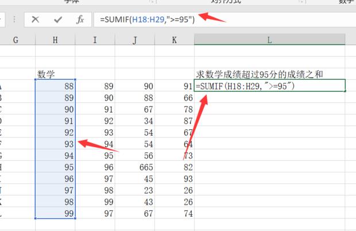Select the 数学 header cell
The image size is (356, 231).
55,74
